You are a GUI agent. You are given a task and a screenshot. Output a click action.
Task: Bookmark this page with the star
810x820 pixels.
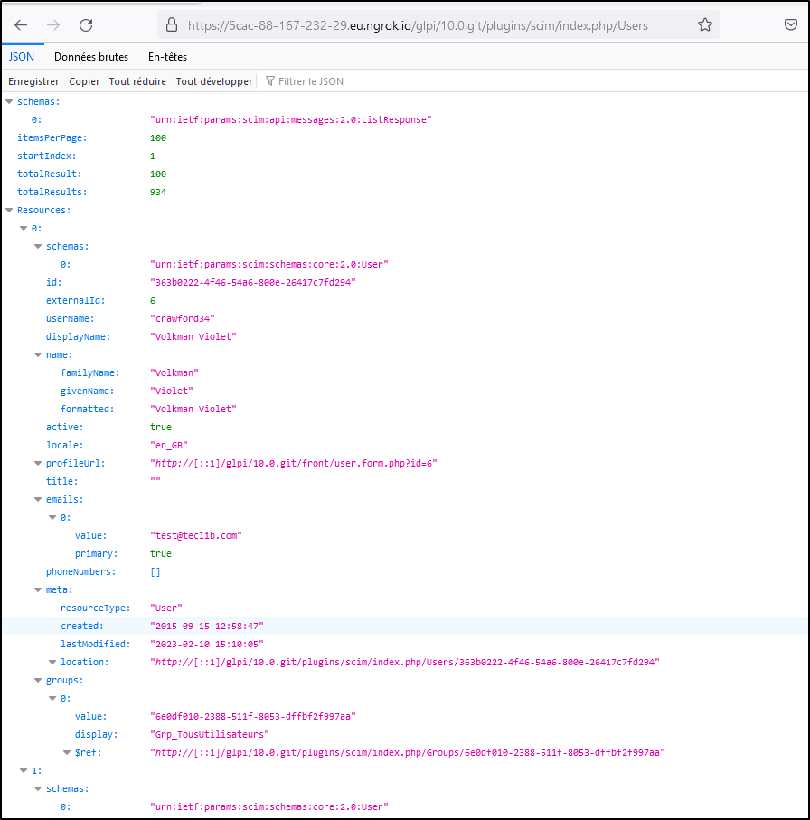[704, 24]
